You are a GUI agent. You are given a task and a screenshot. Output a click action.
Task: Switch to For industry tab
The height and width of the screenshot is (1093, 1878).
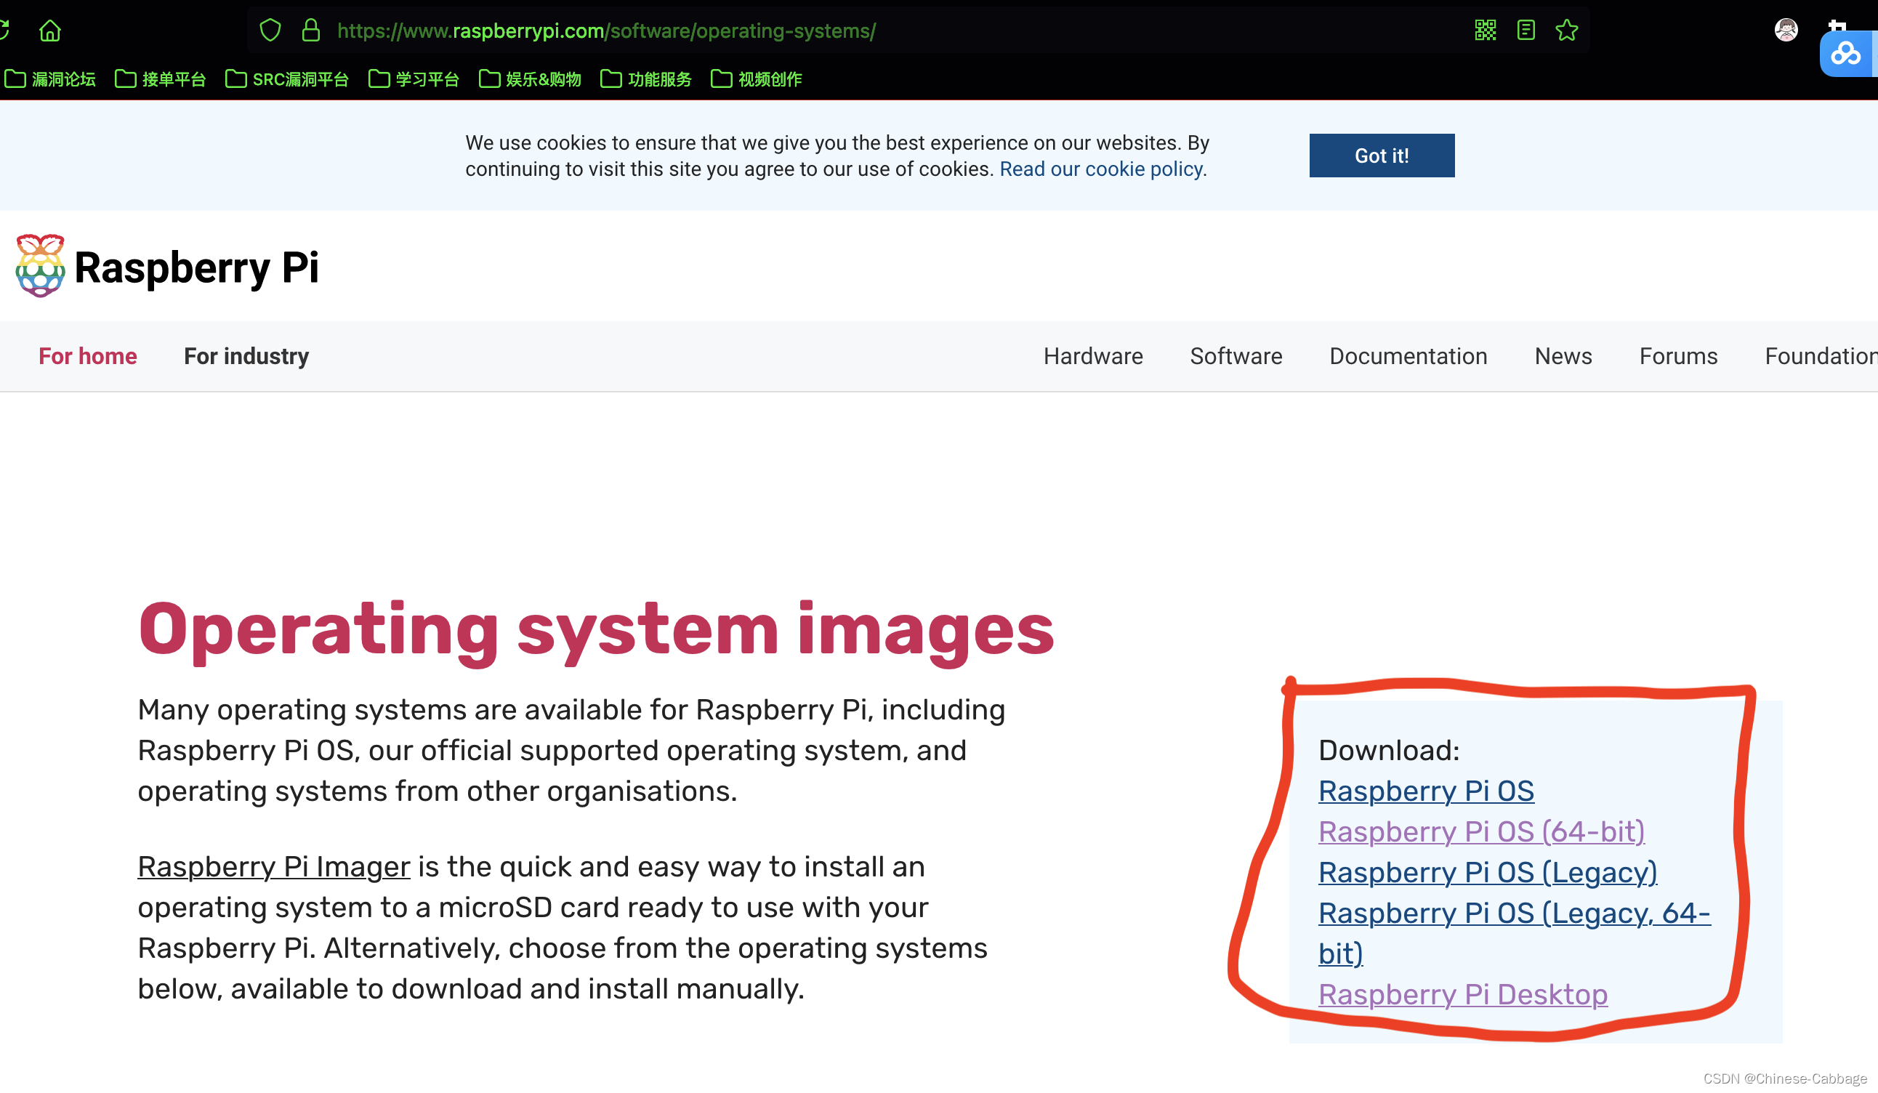246,356
